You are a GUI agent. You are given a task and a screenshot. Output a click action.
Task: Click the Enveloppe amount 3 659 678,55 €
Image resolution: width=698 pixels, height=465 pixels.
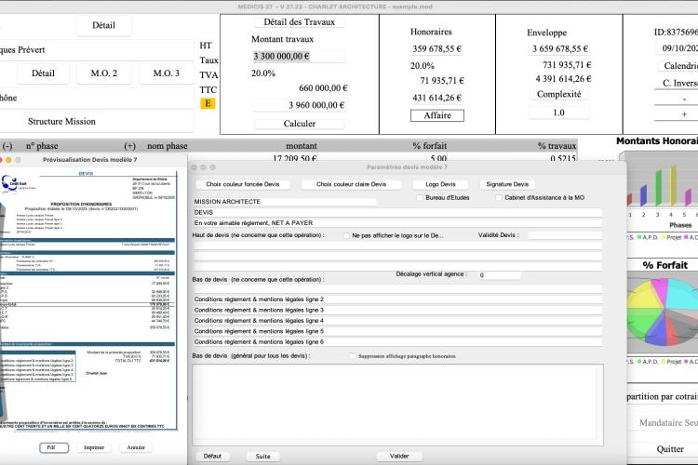[560, 49]
